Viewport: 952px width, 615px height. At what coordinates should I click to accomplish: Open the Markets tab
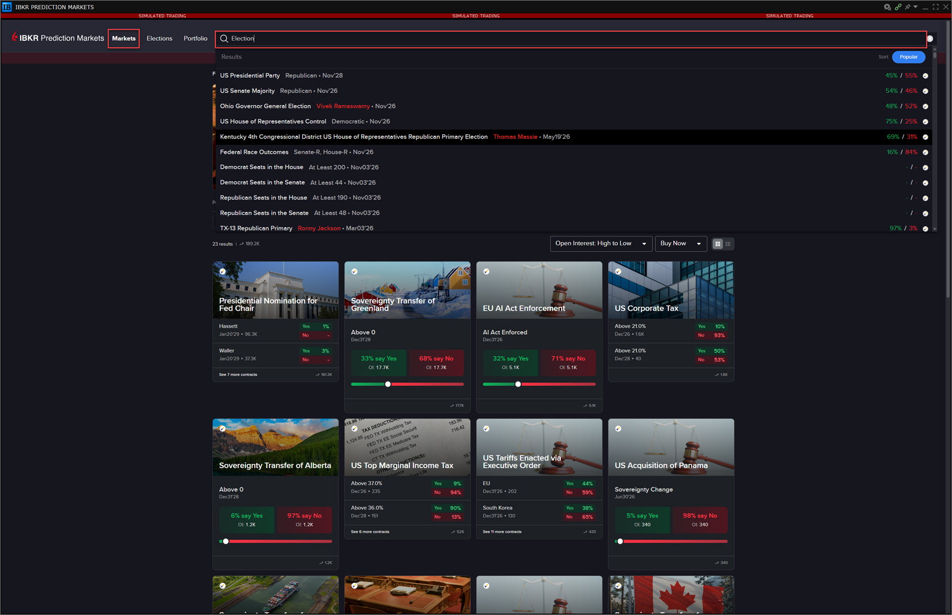click(x=124, y=39)
